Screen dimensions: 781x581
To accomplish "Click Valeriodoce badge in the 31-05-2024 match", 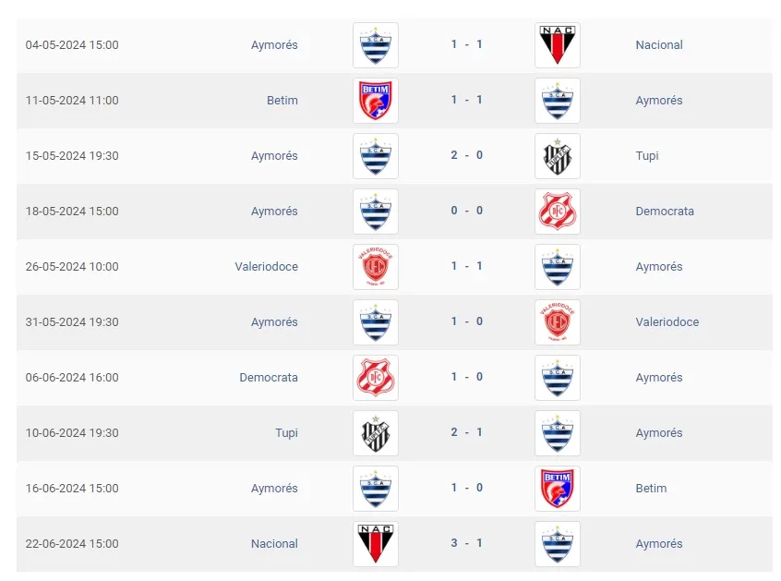I will 558,322.
